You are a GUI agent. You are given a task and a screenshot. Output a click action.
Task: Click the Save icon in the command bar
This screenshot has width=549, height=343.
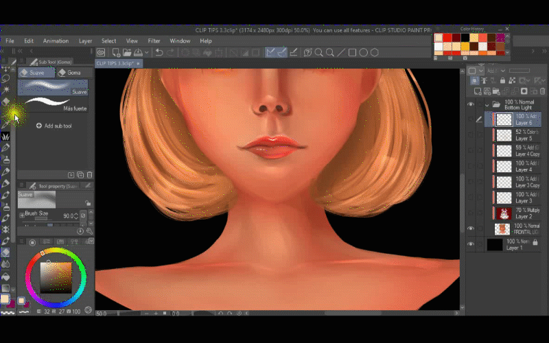coord(137,53)
